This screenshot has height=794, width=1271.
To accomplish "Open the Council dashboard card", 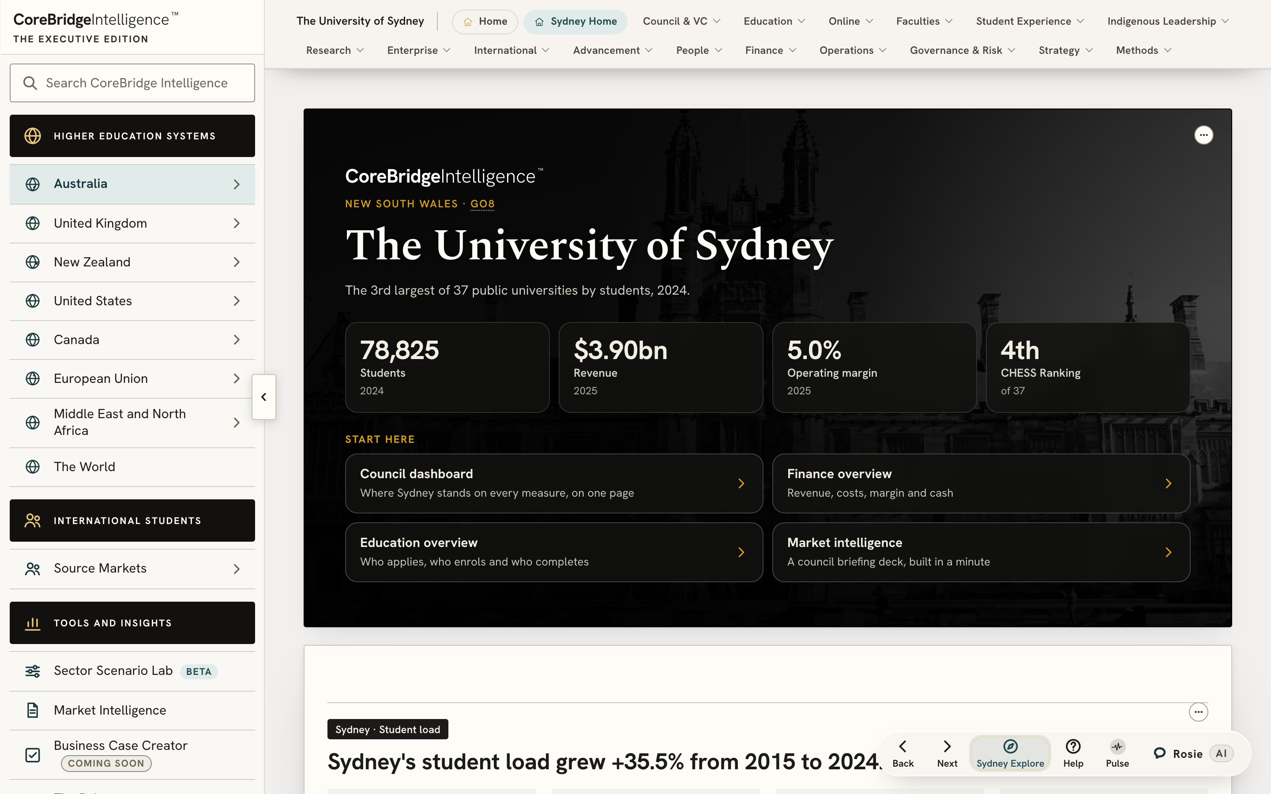I will [553, 483].
